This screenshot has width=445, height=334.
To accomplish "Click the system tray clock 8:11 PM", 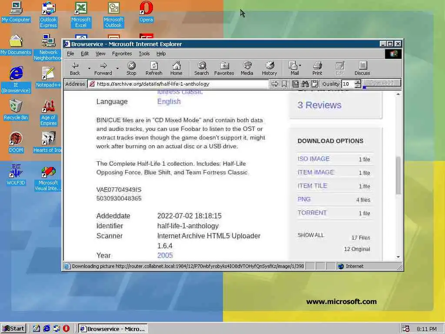I will click(427, 329).
